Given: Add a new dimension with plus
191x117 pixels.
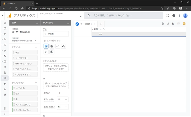Looking at the screenshot, I should click(x=36, y=83).
